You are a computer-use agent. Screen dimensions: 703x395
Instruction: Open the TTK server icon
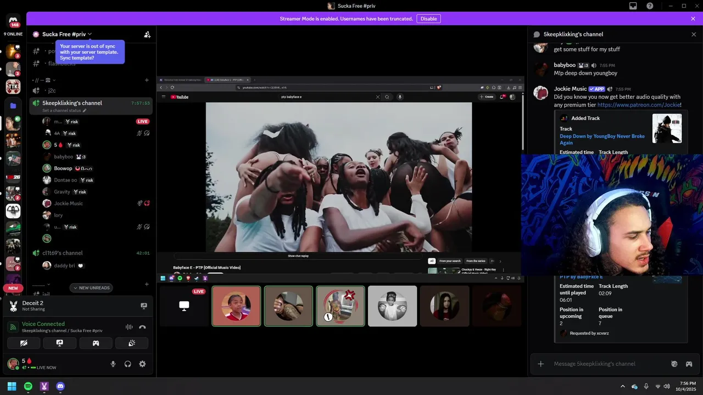click(x=13, y=86)
